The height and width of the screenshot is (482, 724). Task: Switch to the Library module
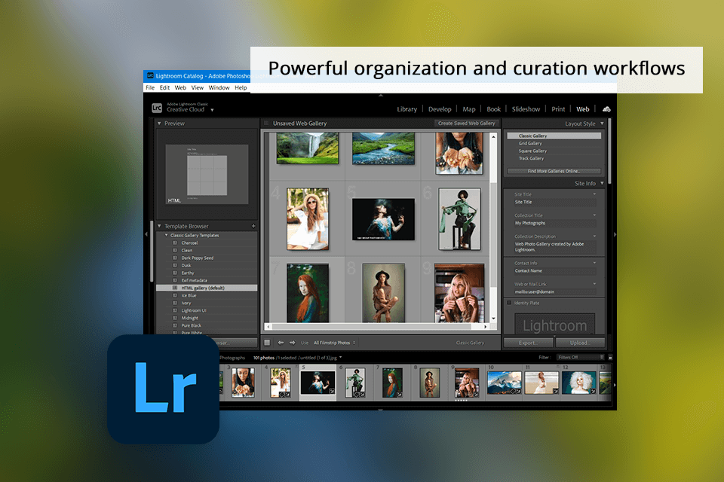click(x=406, y=109)
